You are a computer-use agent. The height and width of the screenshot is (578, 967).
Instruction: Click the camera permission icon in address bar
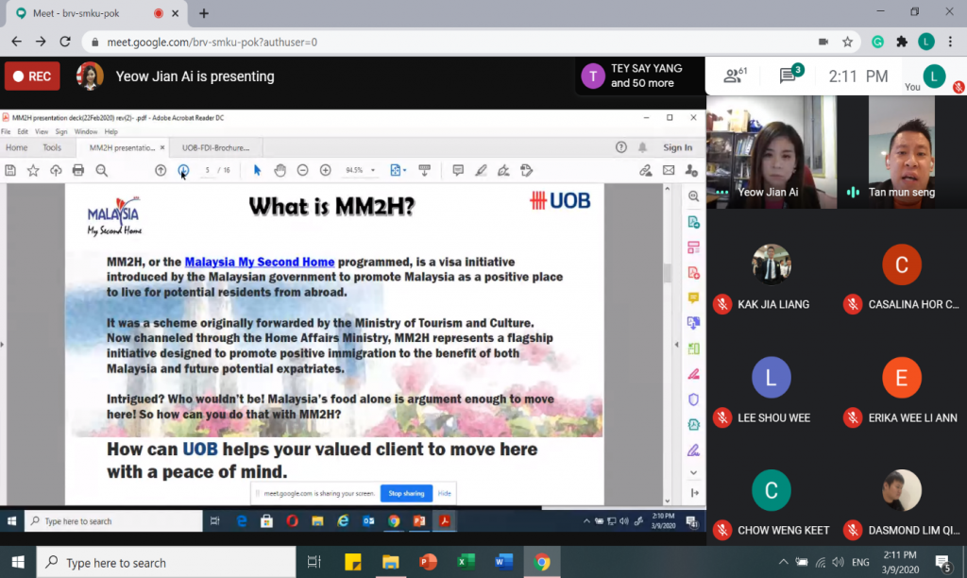pyautogui.click(x=823, y=42)
